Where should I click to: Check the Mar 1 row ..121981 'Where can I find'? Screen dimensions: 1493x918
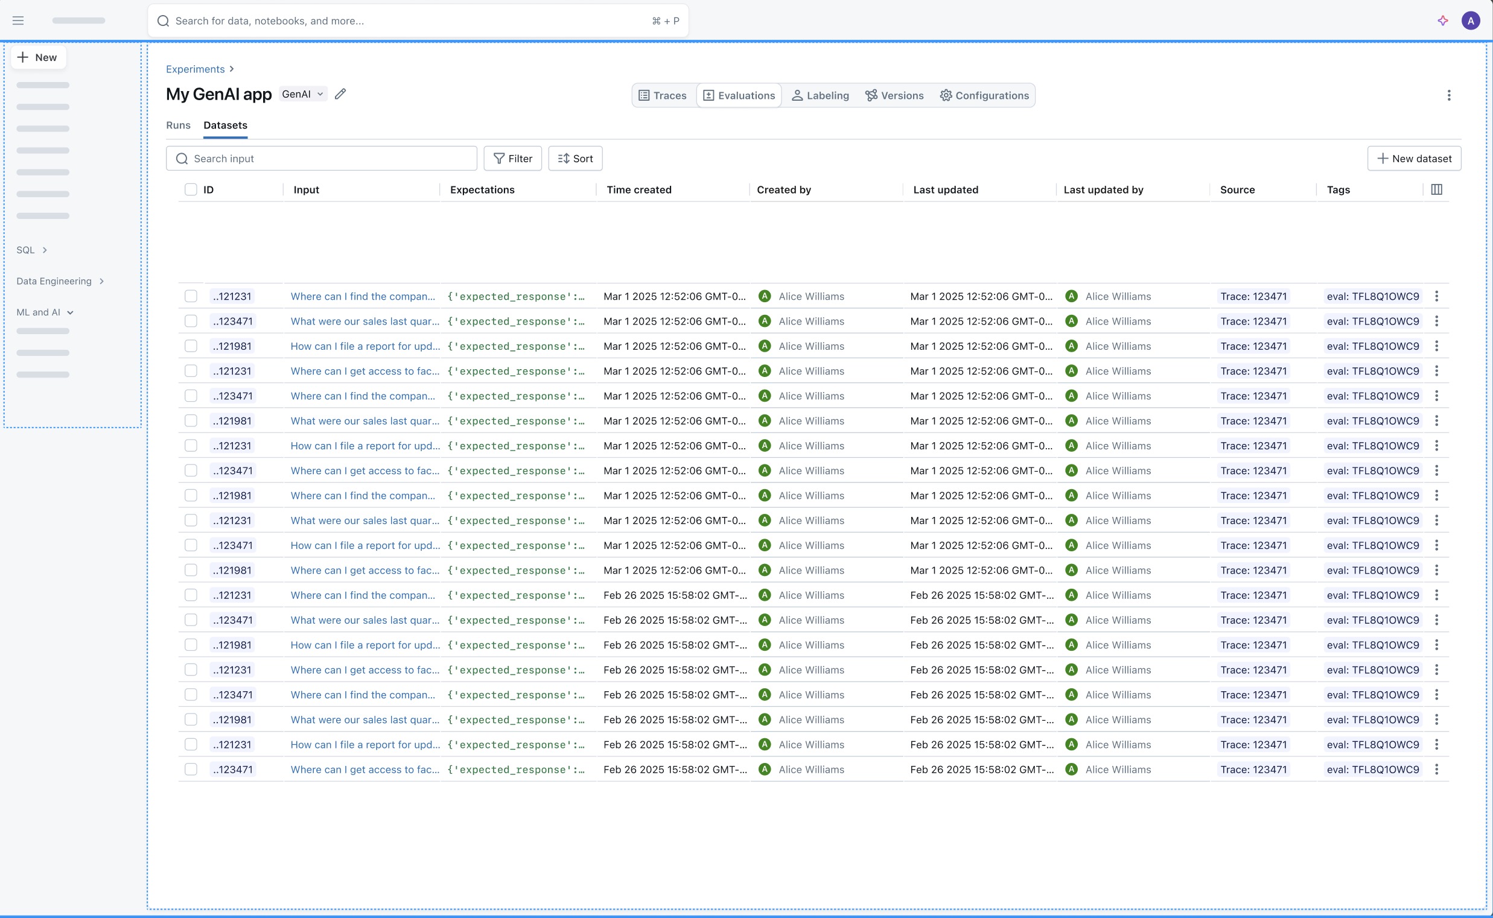(x=191, y=495)
